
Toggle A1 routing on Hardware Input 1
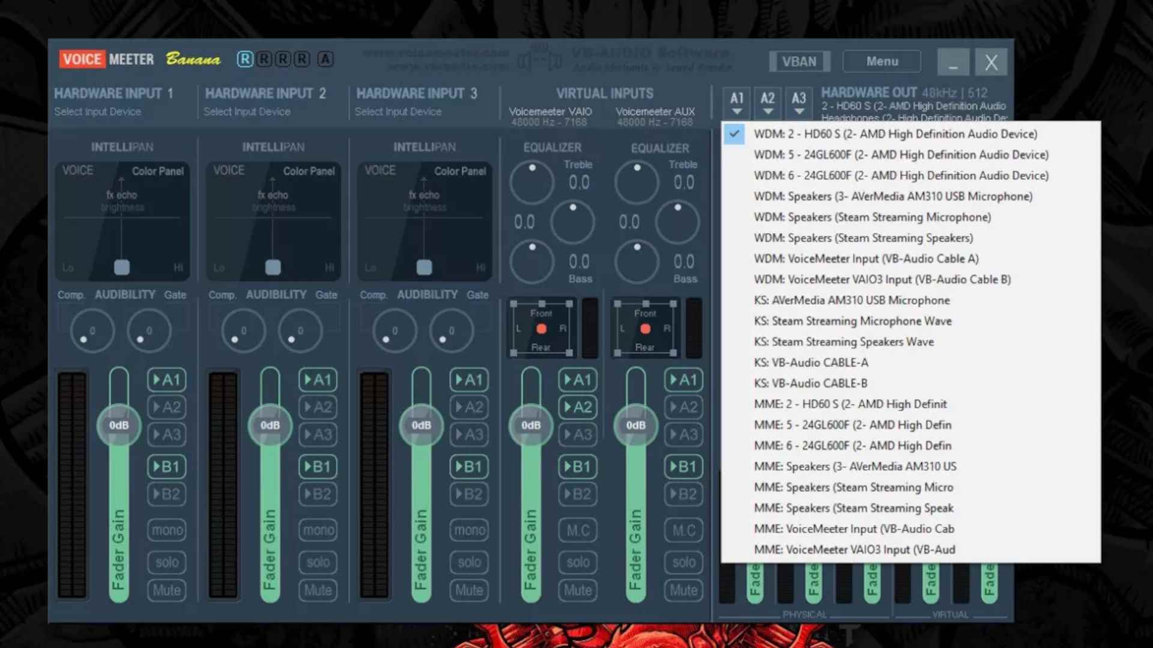tap(167, 380)
